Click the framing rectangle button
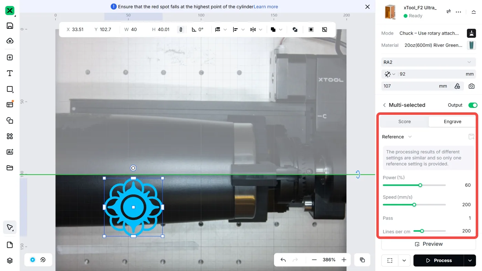Viewport: 482px width, 271px height. [x=390, y=260]
